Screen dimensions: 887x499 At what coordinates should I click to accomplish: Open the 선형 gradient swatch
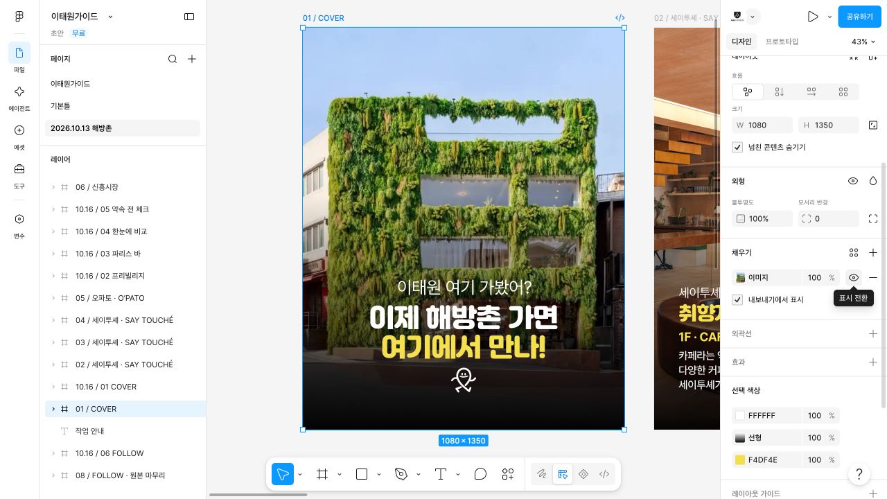[x=740, y=438]
